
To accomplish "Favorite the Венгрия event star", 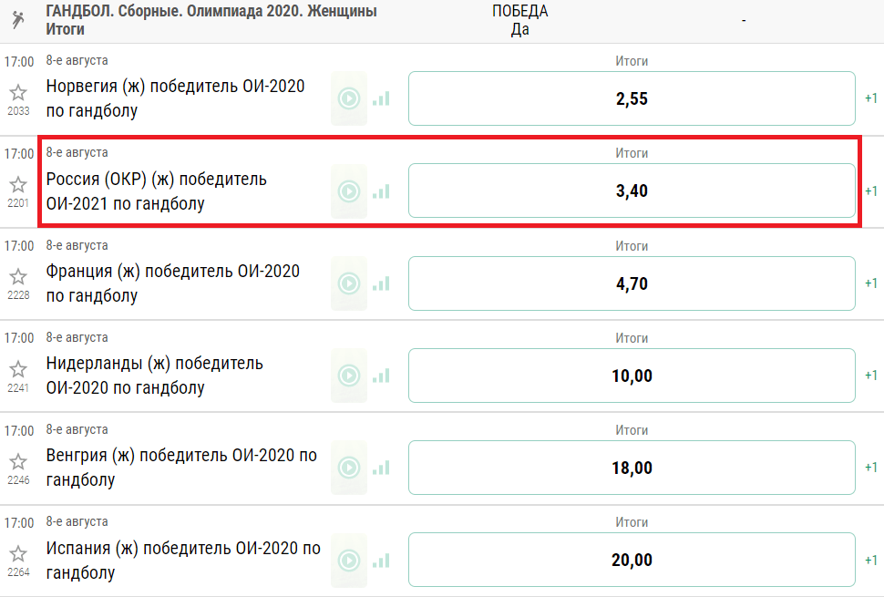I will click(x=18, y=462).
